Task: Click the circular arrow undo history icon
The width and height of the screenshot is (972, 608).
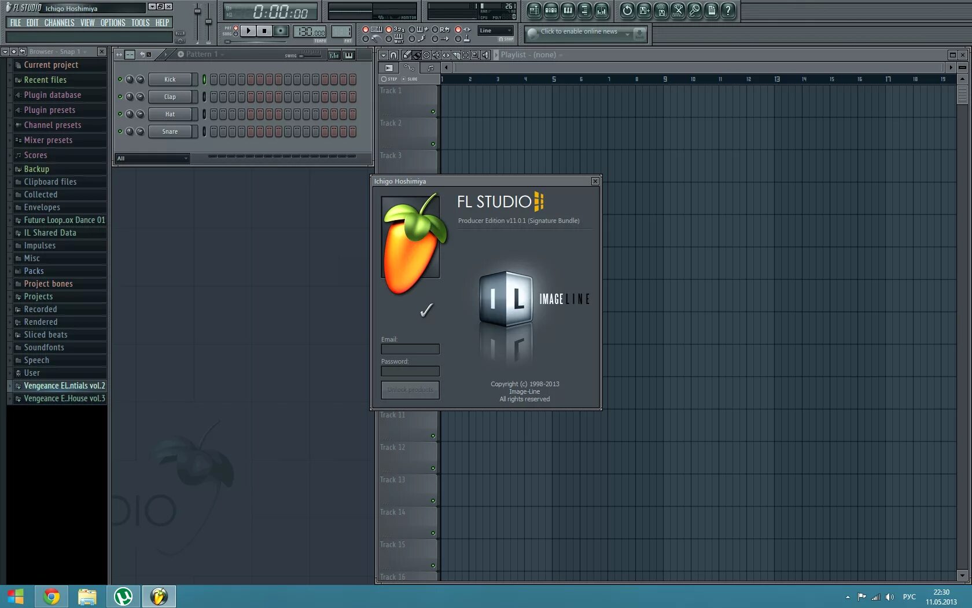Action: pyautogui.click(x=627, y=10)
